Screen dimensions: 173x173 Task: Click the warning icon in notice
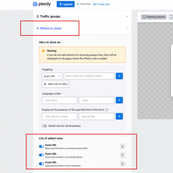point(43,51)
